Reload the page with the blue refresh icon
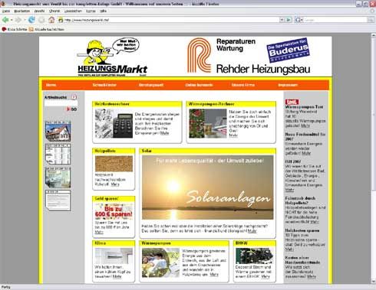The image size is (376, 290). click(31, 20)
